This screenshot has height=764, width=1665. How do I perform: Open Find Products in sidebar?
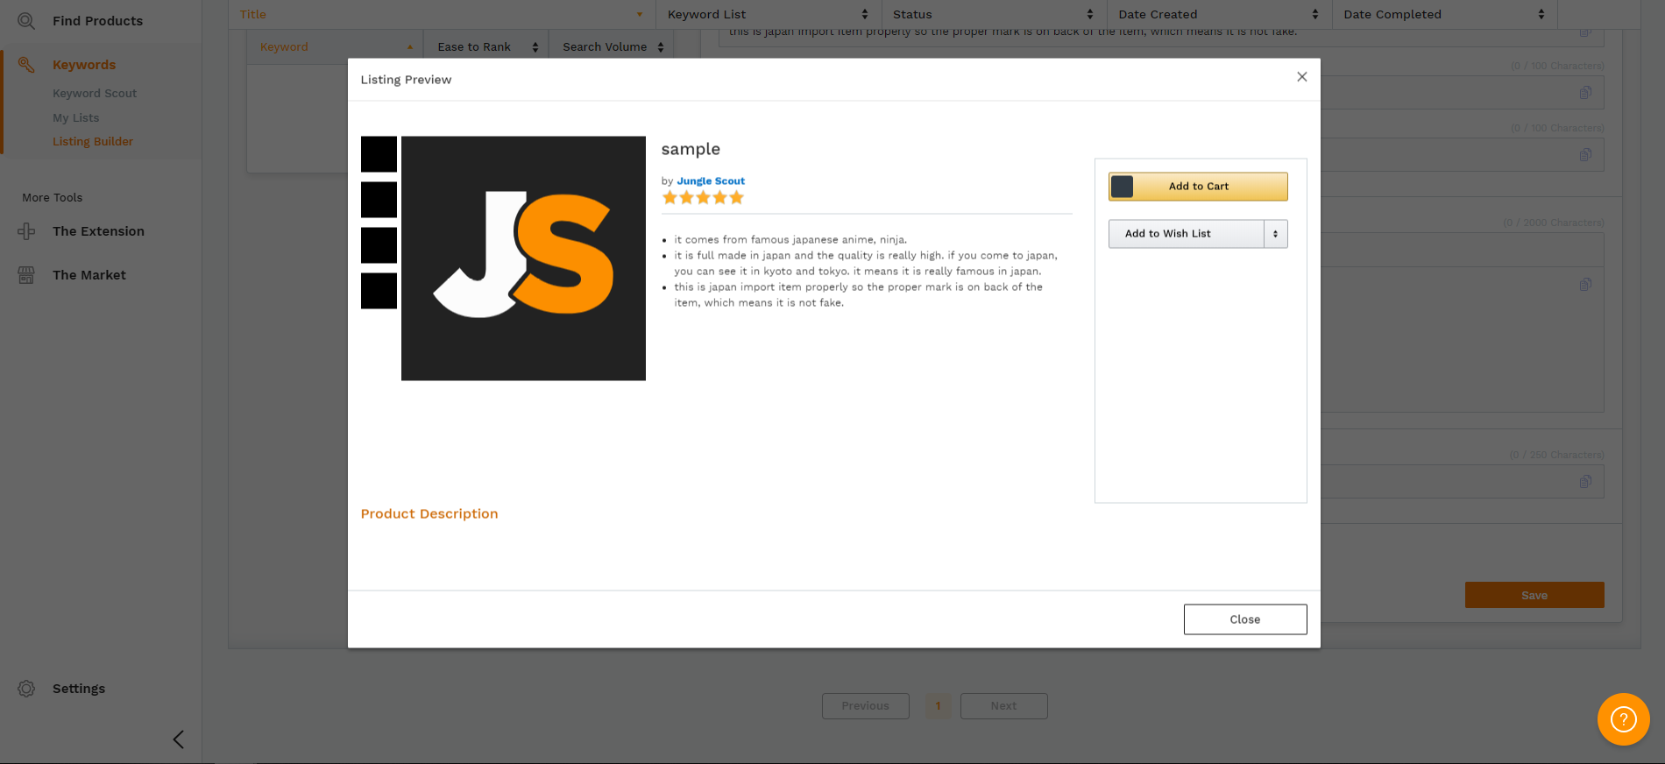coord(97,21)
